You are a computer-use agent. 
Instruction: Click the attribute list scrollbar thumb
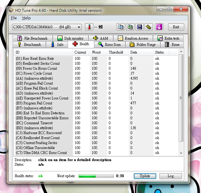click(x=181, y=98)
